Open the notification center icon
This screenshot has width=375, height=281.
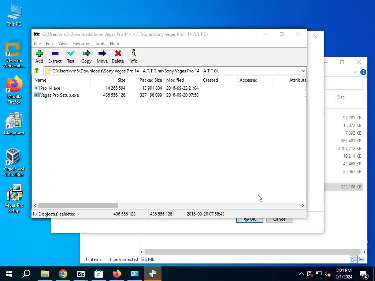point(364,274)
